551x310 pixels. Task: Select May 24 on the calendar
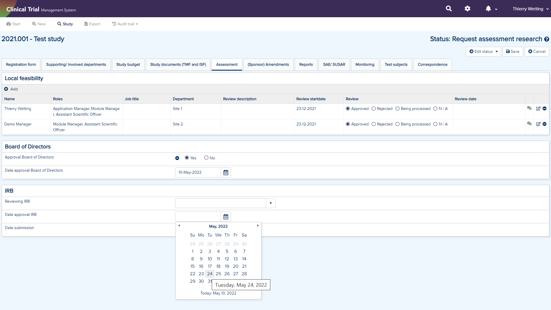pos(210,274)
